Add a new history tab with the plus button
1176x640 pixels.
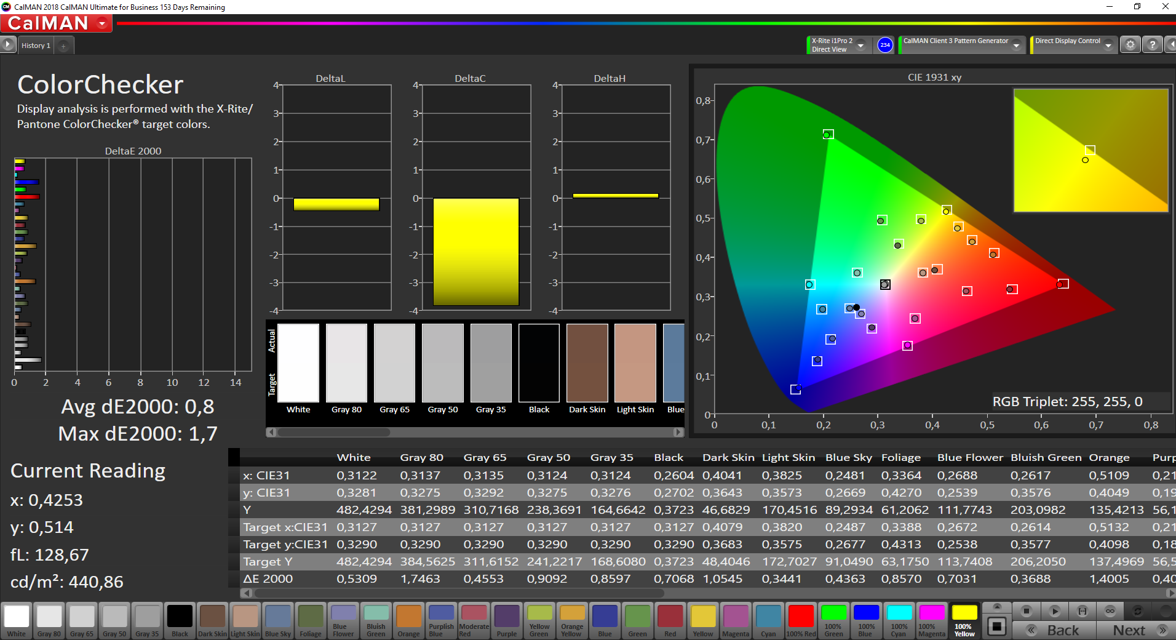(x=63, y=46)
